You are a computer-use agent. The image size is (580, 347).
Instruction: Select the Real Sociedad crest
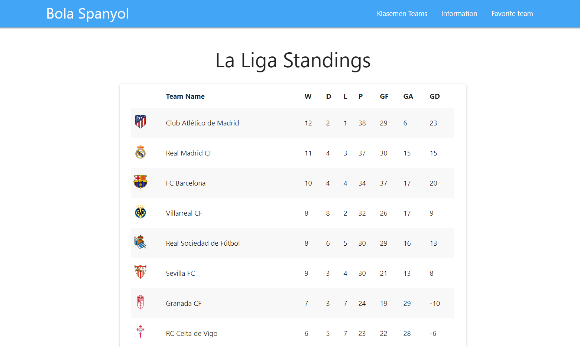(x=140, y=242)
